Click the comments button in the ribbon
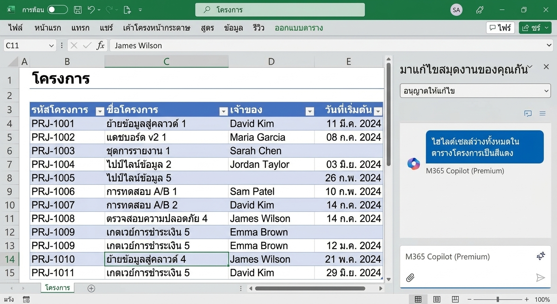 pyautogui.click(x=500, y=28)
